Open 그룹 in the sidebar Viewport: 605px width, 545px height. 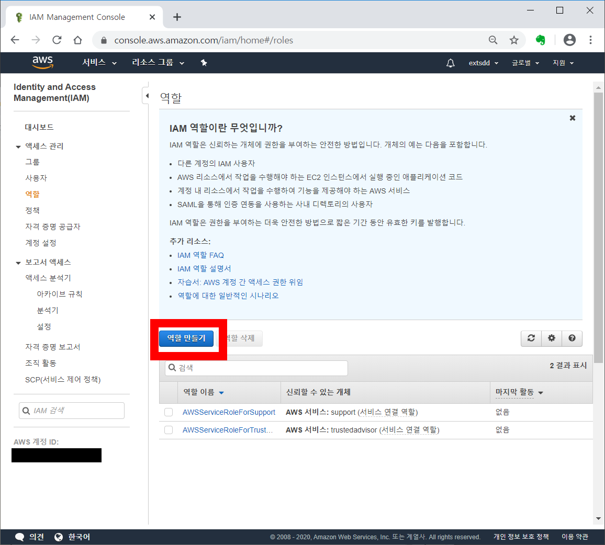tap(32, 162)
